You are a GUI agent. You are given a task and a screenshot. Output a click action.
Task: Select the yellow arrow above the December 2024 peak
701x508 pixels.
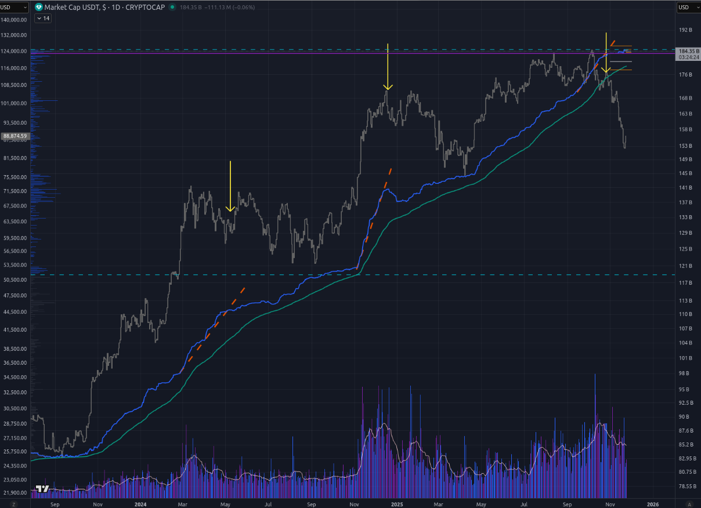388,67
